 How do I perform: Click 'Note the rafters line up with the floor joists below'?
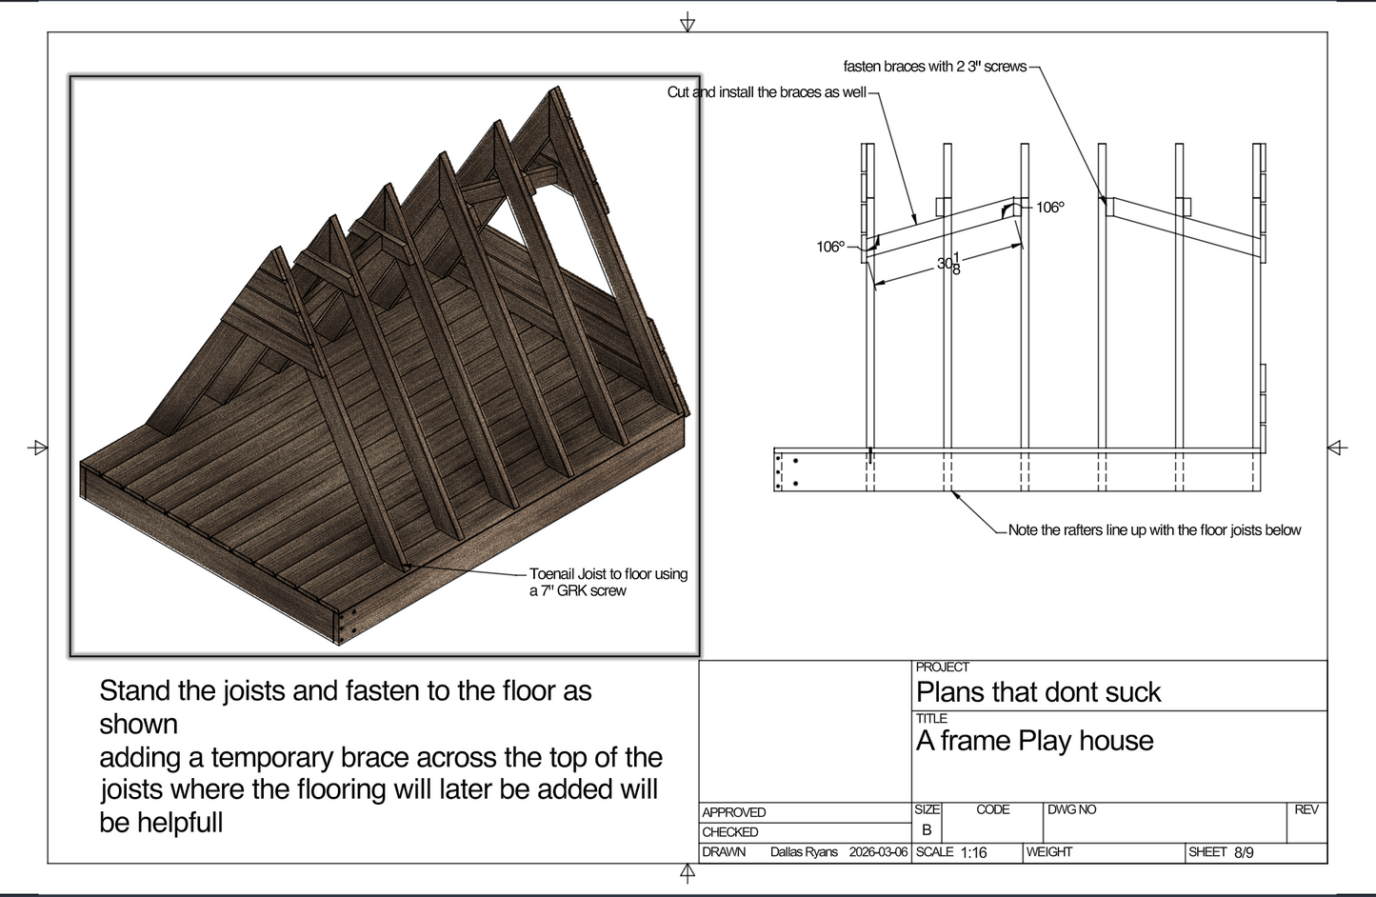click(x=1154, y=530)
